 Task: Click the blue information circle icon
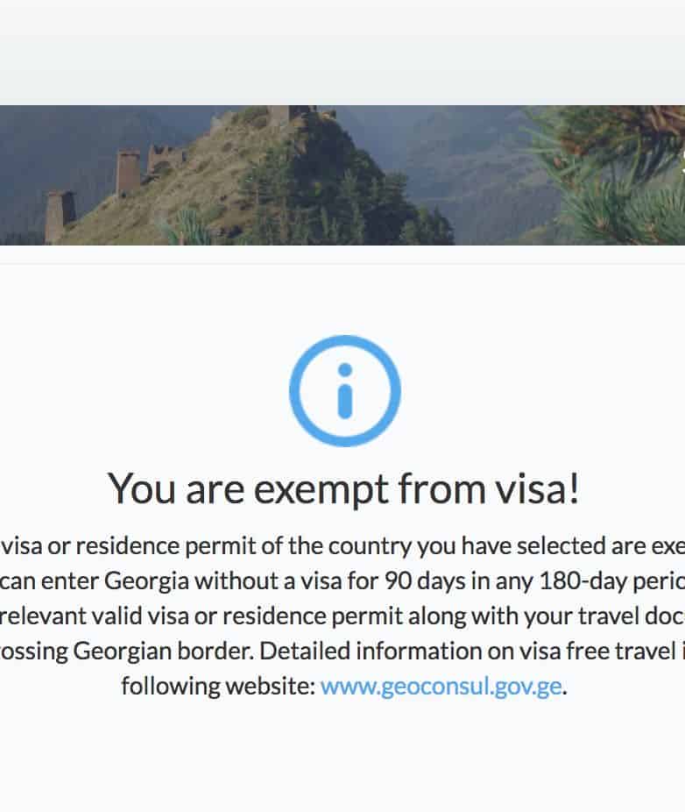click(344, 391)
